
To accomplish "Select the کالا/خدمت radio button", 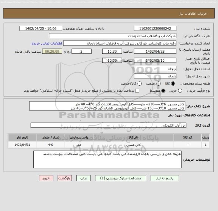I will [139, 84].
